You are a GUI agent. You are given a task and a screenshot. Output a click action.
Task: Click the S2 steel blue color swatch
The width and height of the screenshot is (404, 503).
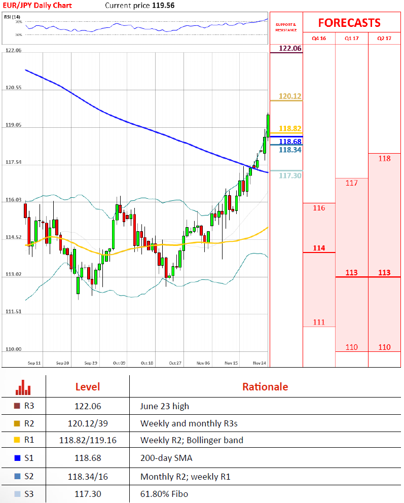coord(17,476)
